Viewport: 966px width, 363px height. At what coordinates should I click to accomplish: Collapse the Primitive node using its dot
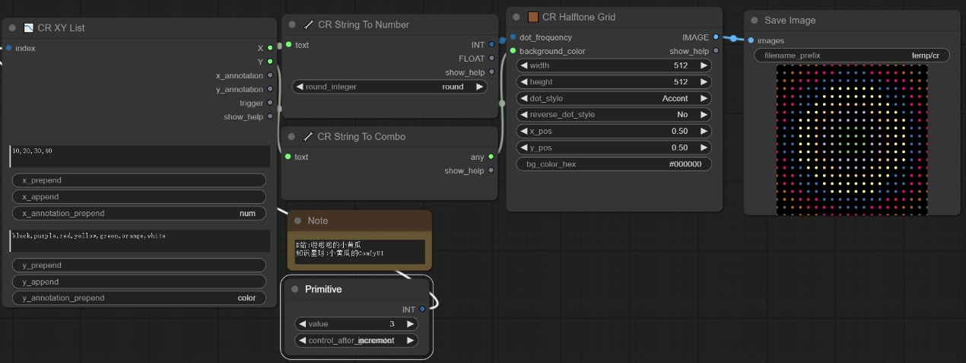point(295,289)
